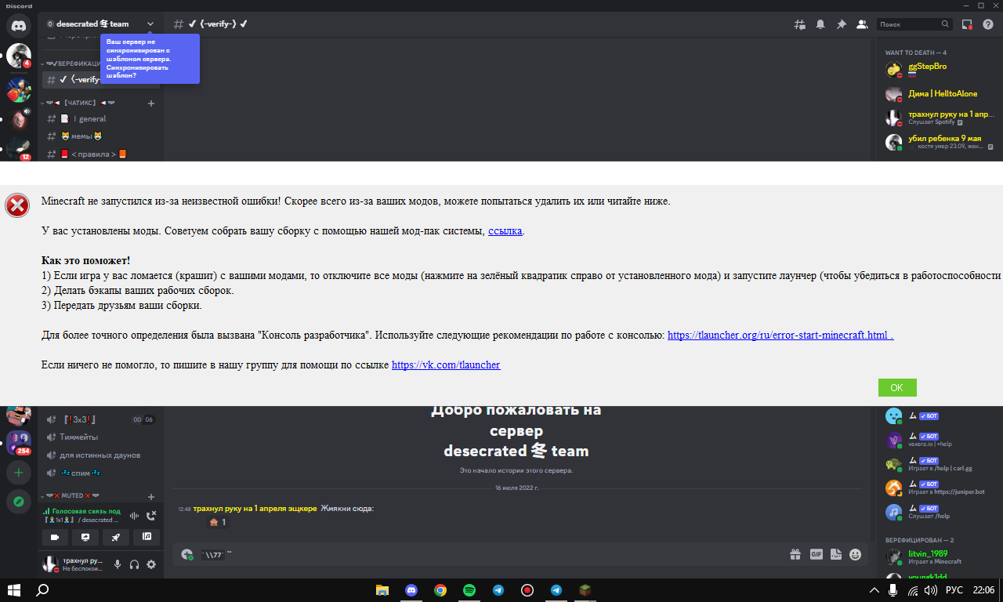Screen dimensions: 1003x602
Task: Open channel notification settings bell
Action: 820,24
